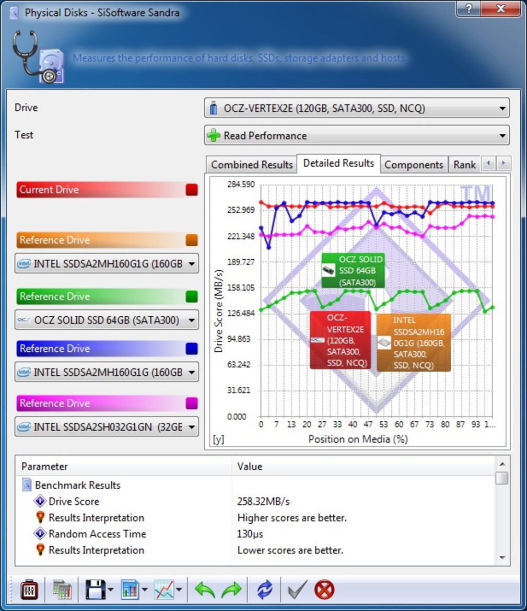Image resolution: width=527 pixels, height=611 pixels.
Task: Switch to the Combined Results tab
Action: [x=252, y=165]
